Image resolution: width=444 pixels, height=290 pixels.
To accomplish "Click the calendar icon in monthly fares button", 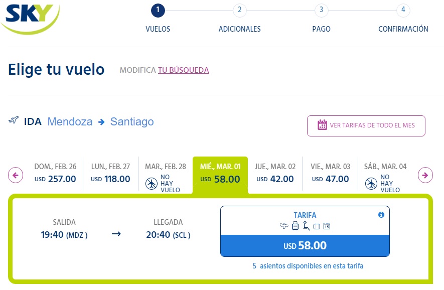I will (322, 125).
